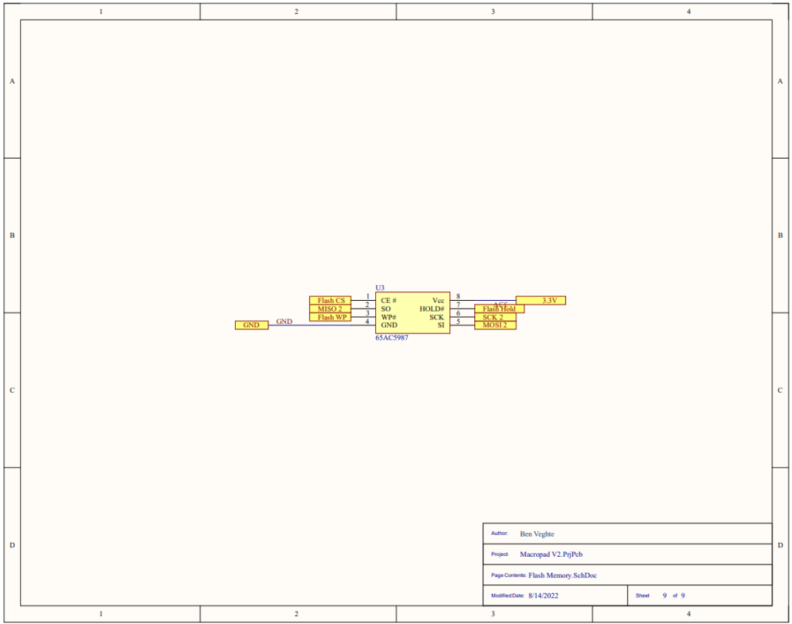Click the 65AC5987 part number text
The width and height of the screenshot is (792, 624).
pyautogui.click(x=392, y=338)
